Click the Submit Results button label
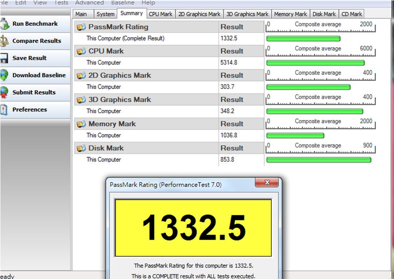Screen dimensions: 394x279 34,92
